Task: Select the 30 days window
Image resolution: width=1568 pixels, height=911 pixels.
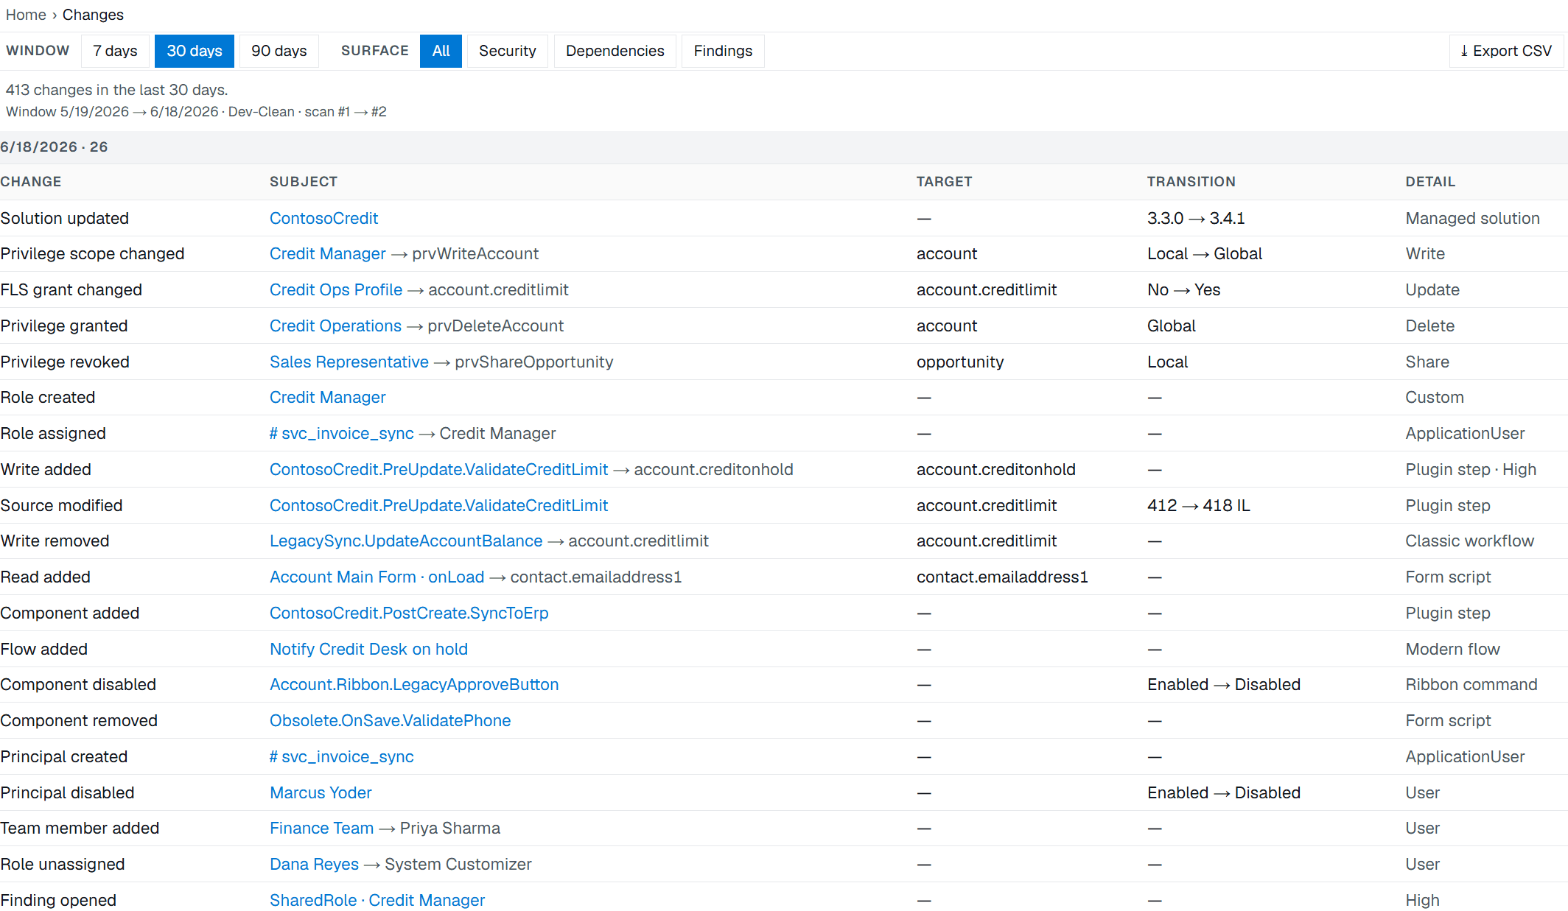Action: coord(195,51)
